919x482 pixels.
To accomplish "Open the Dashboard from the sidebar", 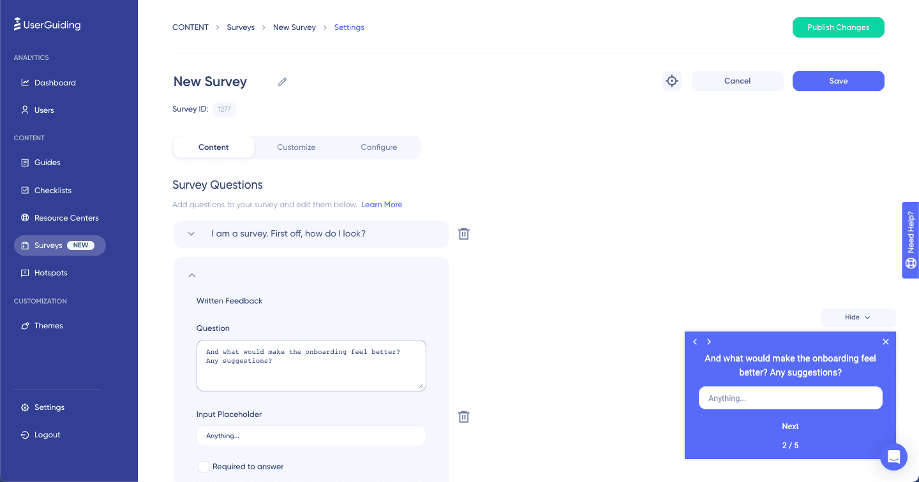I will [x=55, y=82].
